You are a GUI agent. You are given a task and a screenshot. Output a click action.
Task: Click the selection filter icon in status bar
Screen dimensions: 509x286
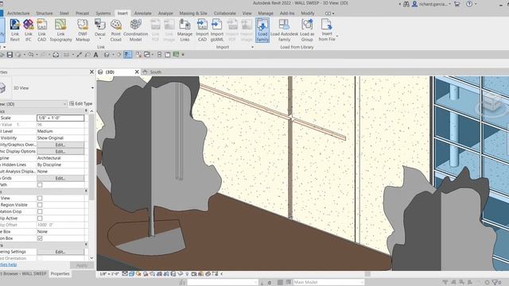pyautogui.click(x=495, y=283)
